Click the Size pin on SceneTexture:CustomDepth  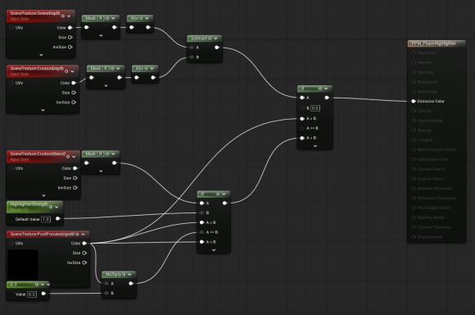[74, 93]
